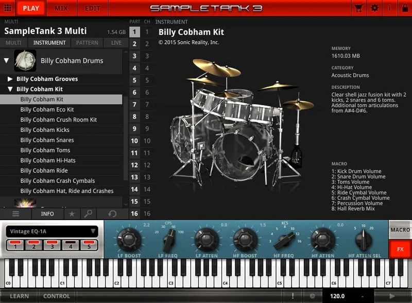Toggle effect slot 2
This screenshot has height=303, width=412.
click(x=33, y=245)
